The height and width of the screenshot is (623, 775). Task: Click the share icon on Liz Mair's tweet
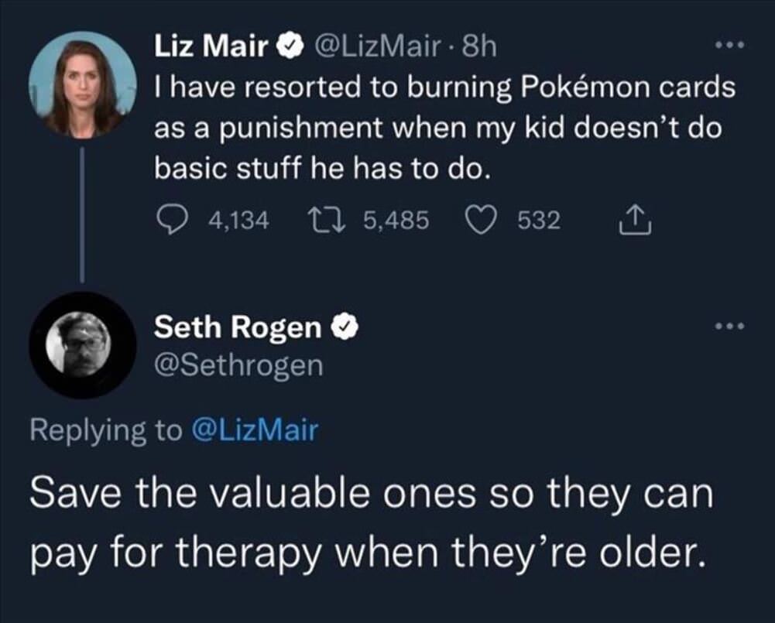tap(636, 219)
